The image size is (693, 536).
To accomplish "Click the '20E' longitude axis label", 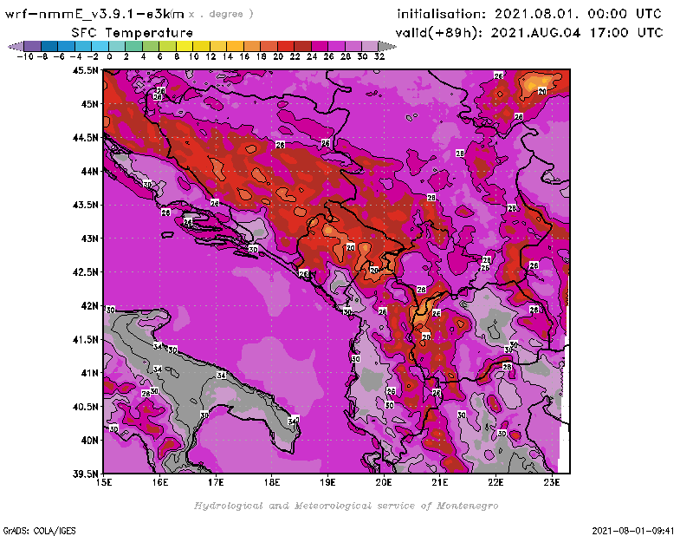I will 384,482.
